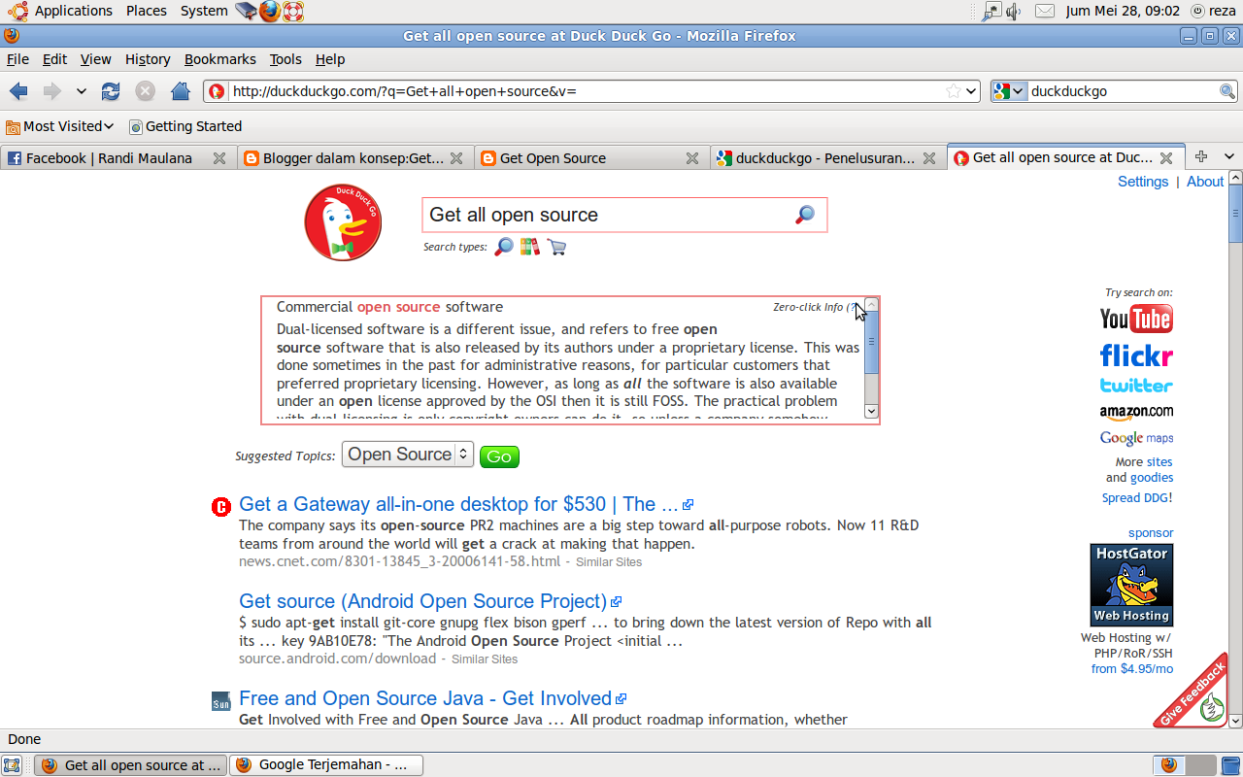Open the Most Visited bookmarks folder

click(x=60, y=126)
